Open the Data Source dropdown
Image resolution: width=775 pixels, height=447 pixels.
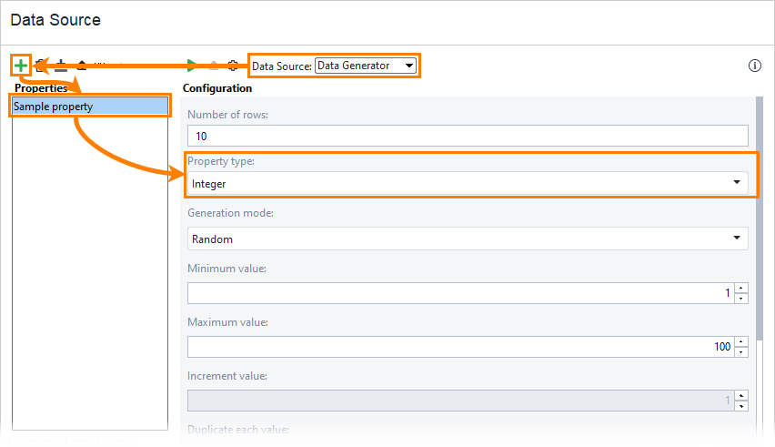[366, 66]
